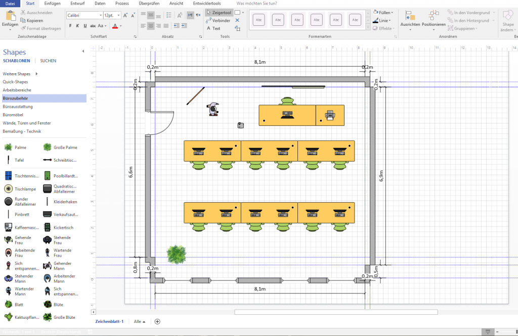Screen dimensions: 518x336
Task: Open the Calibri font dropdown
Action: coord(100,15)
